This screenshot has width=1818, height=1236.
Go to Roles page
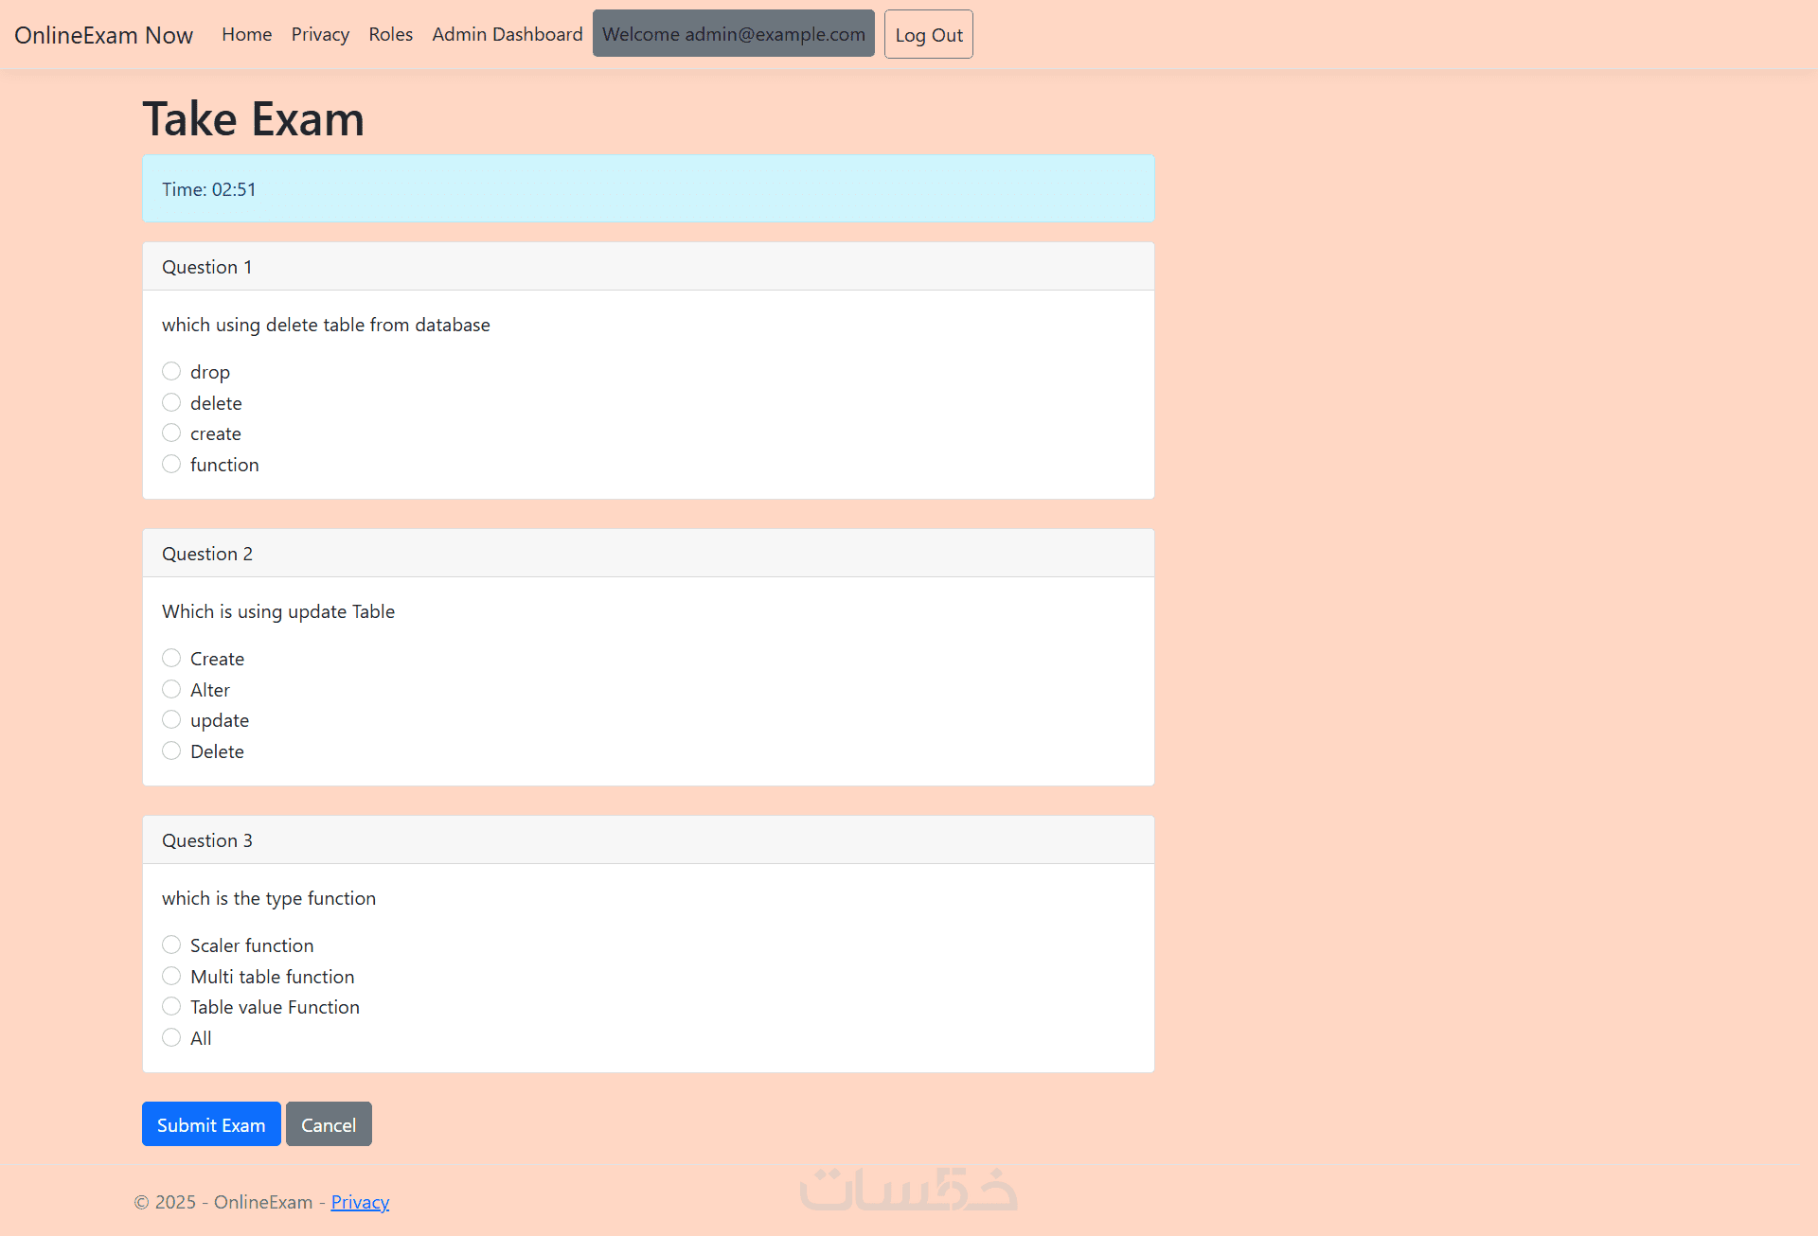(x=390, y=34)
